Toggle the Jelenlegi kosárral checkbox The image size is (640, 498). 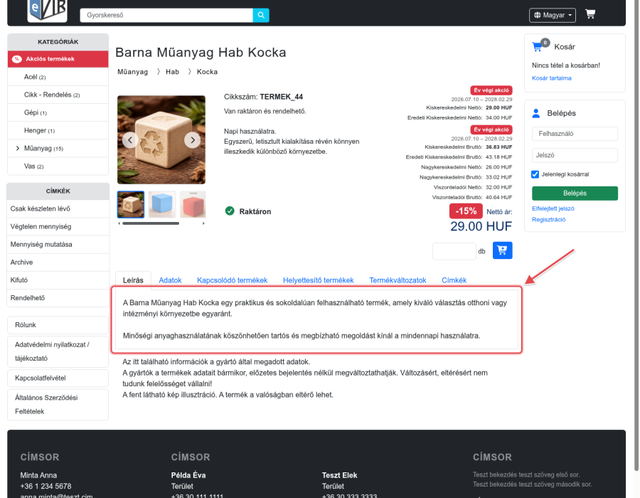(x=535, y=174)
